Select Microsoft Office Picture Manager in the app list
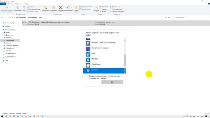The height and width of the screenshot is (118, 210). pos(104,43)
